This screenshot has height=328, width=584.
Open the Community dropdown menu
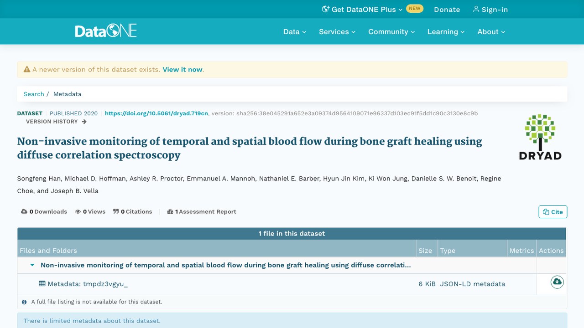click(x=391, y=31)
